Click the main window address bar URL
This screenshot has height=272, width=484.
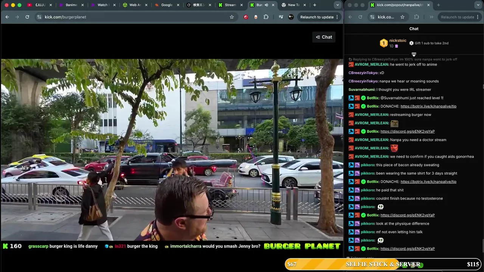click(x=65, y=17)
